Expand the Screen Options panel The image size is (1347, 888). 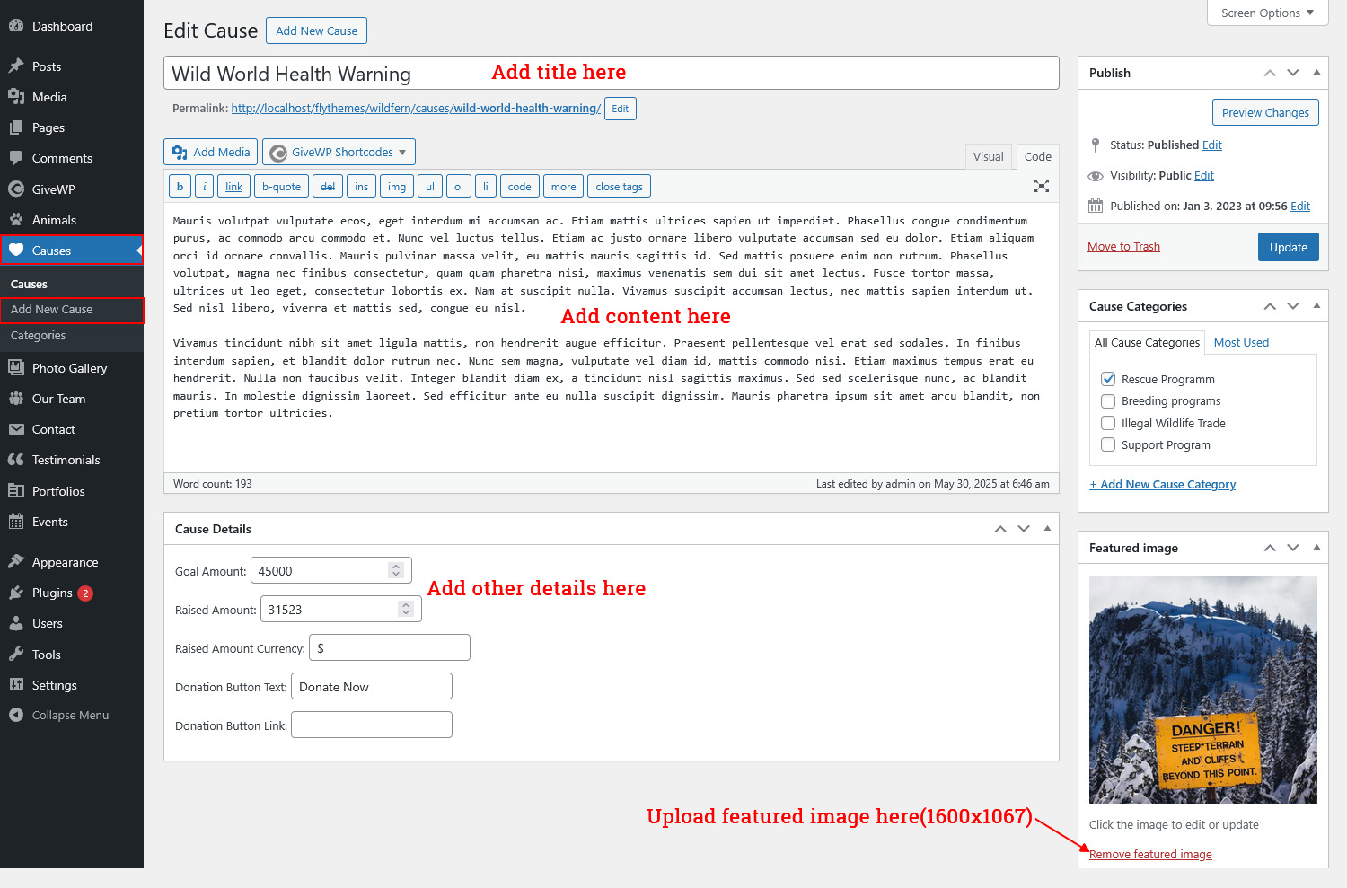coord(1267,13)
